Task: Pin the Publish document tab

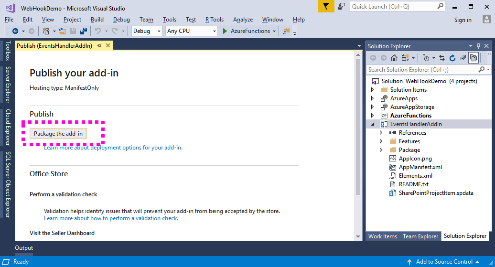Action: pos(99,46)
